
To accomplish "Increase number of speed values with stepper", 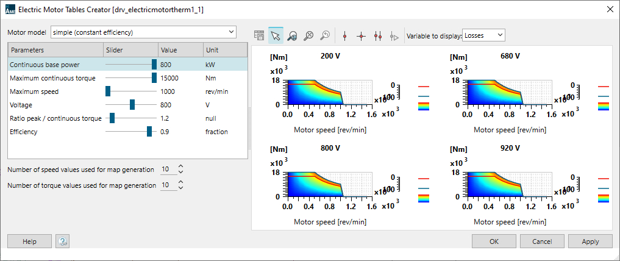I will coord(180,166).
